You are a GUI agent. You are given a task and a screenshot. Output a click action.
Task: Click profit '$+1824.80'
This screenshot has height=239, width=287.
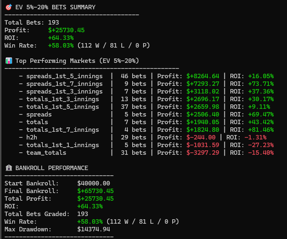tap(203, 130)
